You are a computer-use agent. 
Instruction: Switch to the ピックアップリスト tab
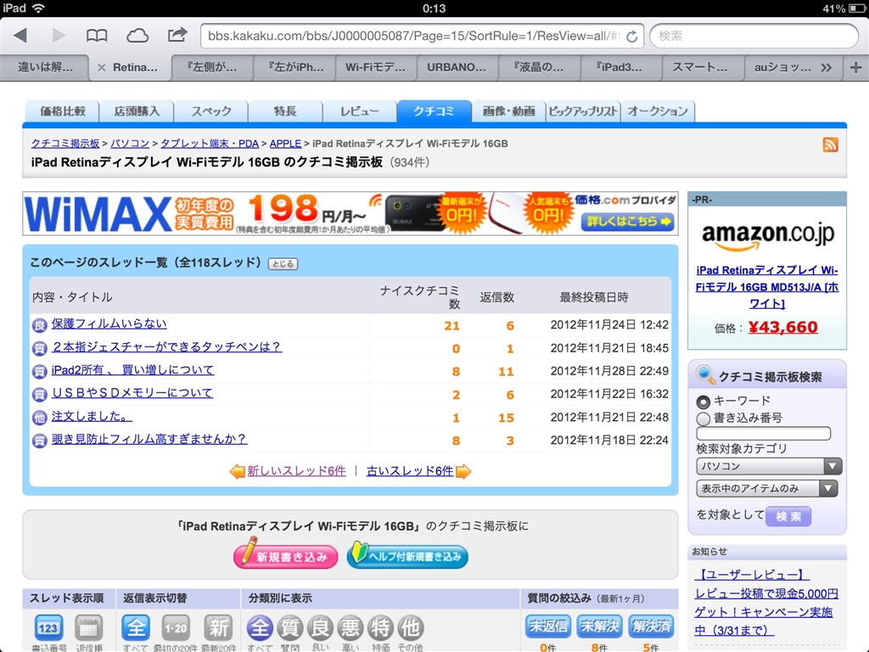click(583, 111)
